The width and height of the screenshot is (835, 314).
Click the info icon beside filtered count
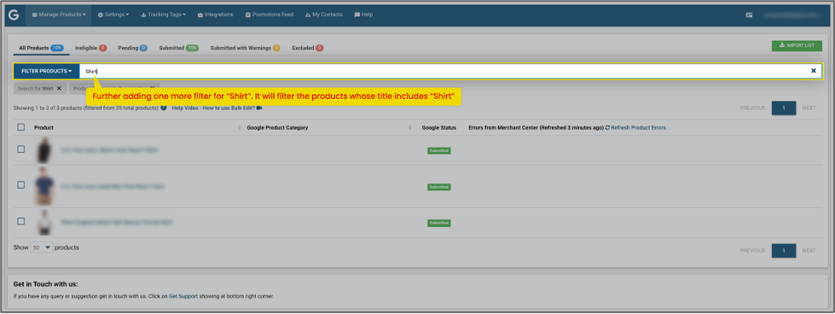[164, 108]
